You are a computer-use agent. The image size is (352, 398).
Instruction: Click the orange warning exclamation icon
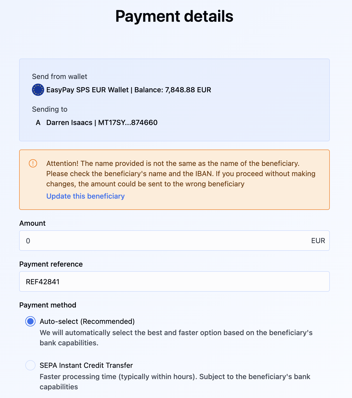[x=33, y=163]
